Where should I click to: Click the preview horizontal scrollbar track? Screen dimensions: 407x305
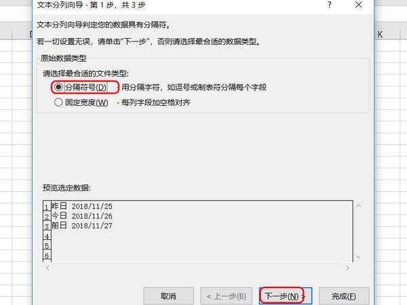(197, 268)
